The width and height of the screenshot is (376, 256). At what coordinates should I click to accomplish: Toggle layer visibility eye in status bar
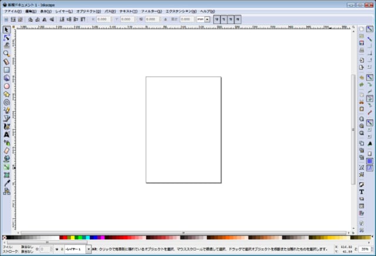click(57, 249)
